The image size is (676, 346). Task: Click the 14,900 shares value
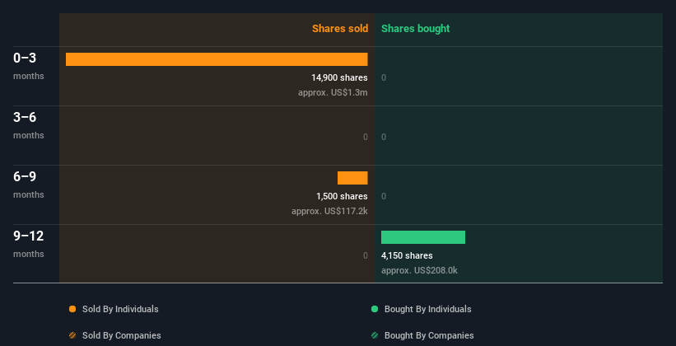[339, 77]
